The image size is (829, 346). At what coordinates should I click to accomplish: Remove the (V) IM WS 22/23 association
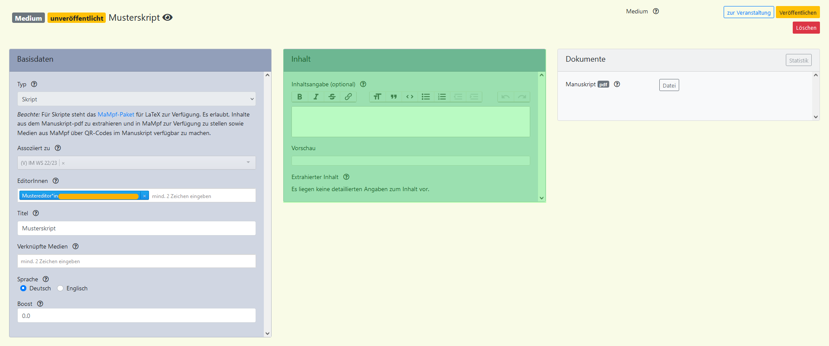click(63, 163)
